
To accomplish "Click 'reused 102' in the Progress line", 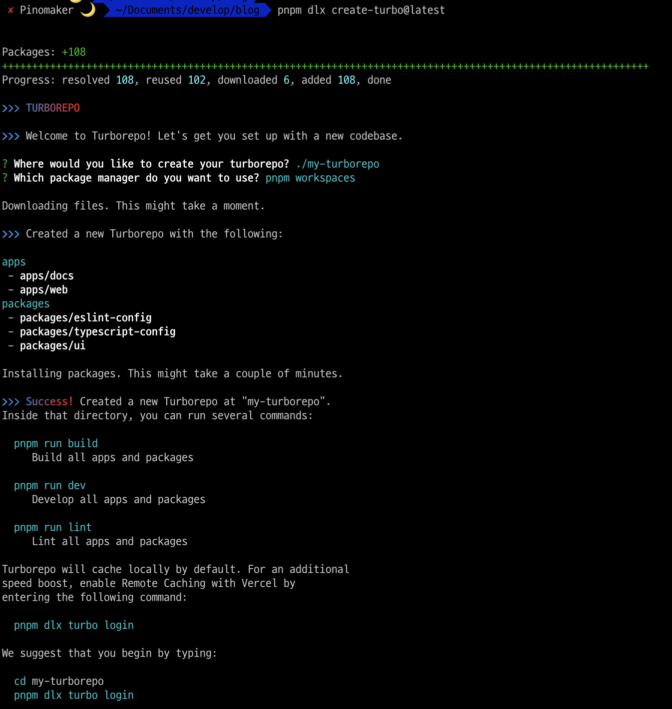I will [x=176, y=80].
